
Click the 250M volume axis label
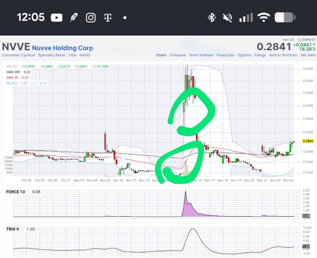pyautogui.click(x=9, y=158)
